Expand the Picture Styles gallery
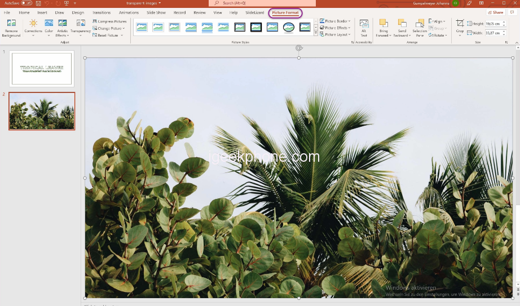This screenshot has height=306, width=520. pos(315,34)
